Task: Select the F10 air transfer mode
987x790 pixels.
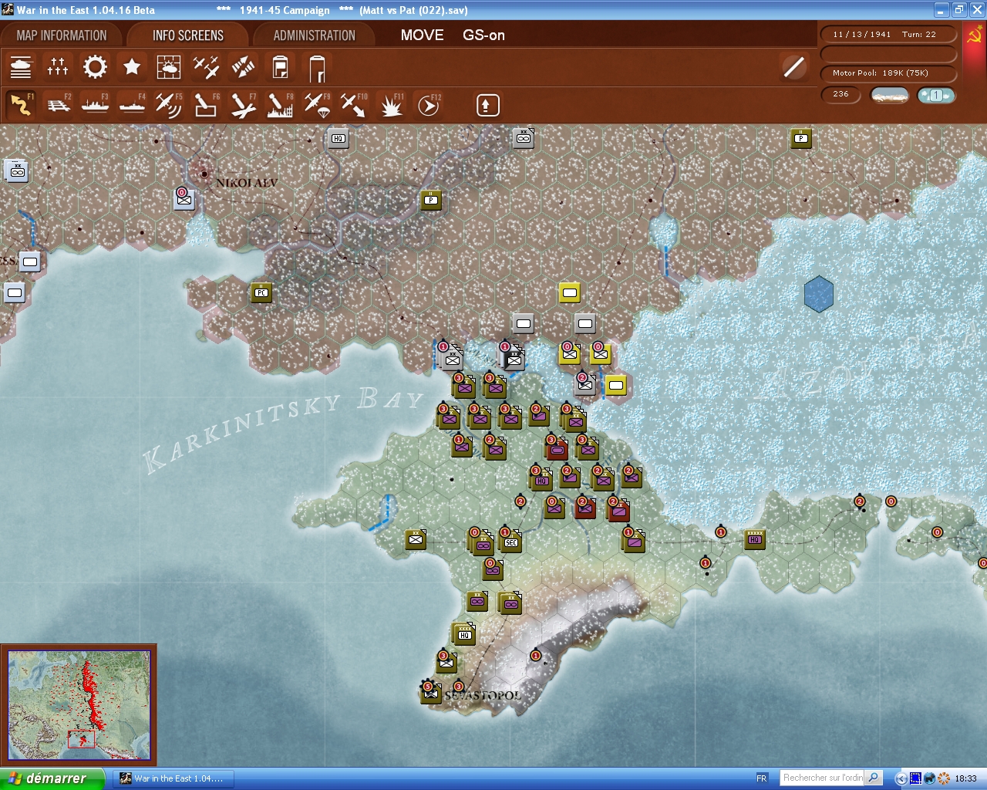Action: 354,105
